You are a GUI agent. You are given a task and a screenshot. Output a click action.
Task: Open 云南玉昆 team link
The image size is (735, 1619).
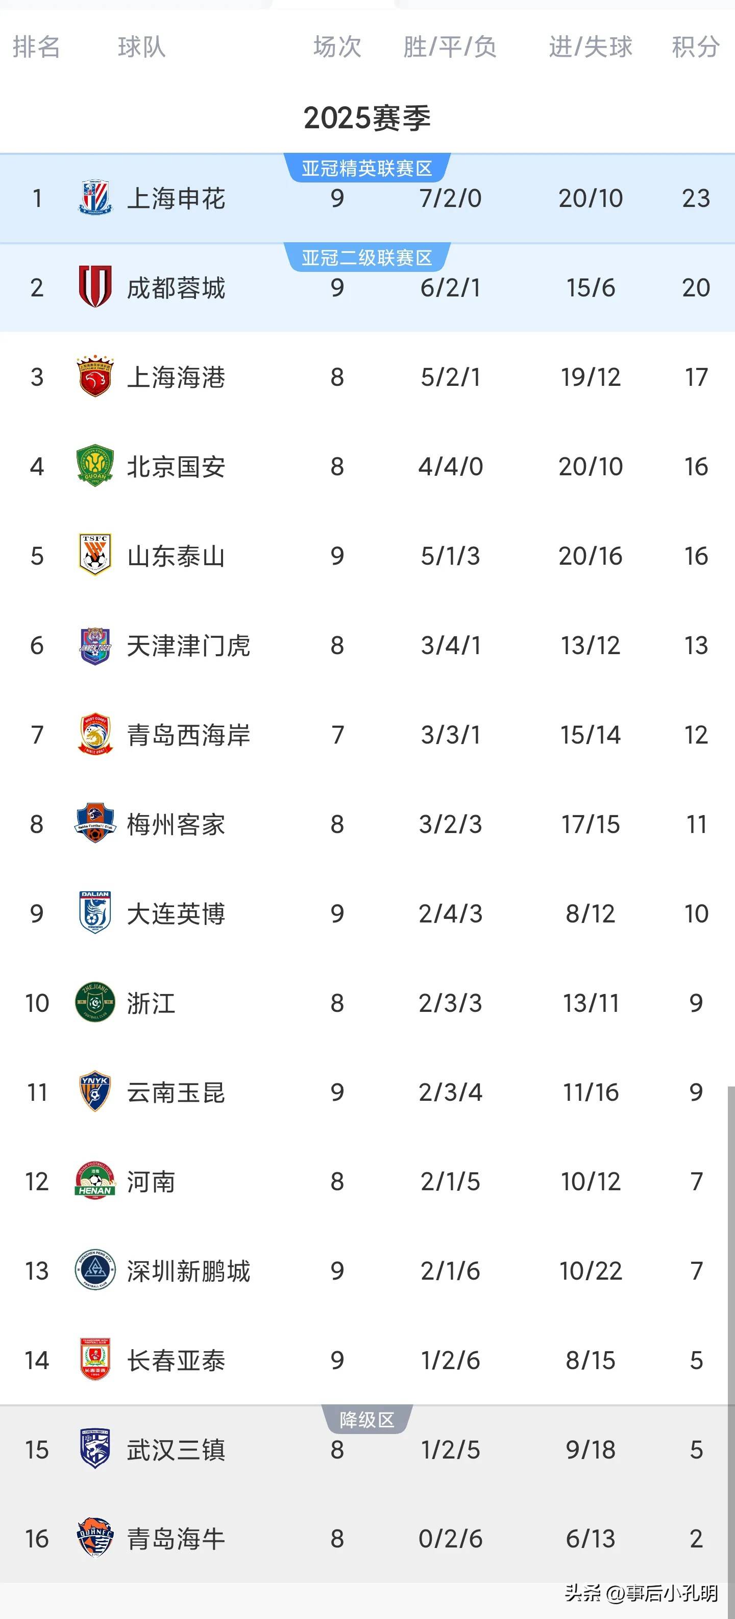tap(176, 1092)
